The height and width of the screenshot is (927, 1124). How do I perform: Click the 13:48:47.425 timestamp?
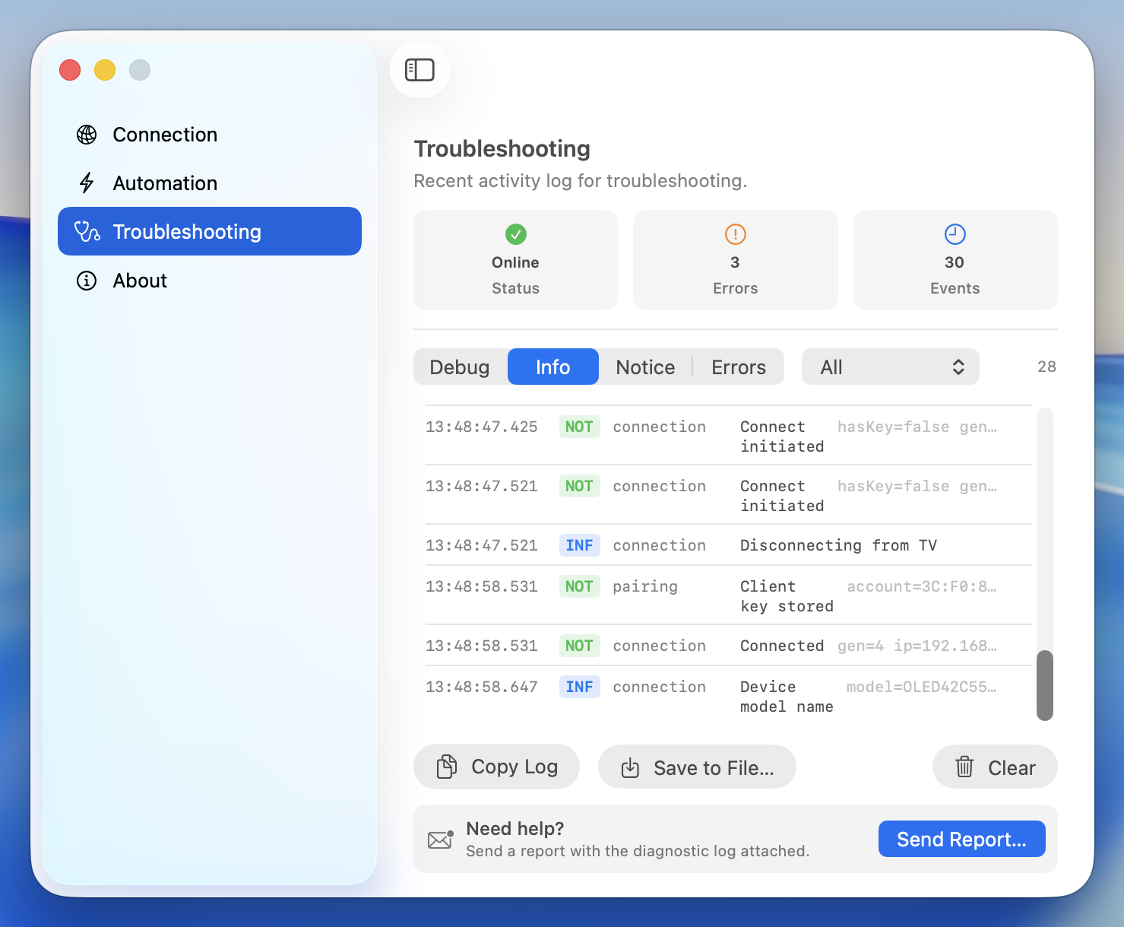tap(482, 427)
